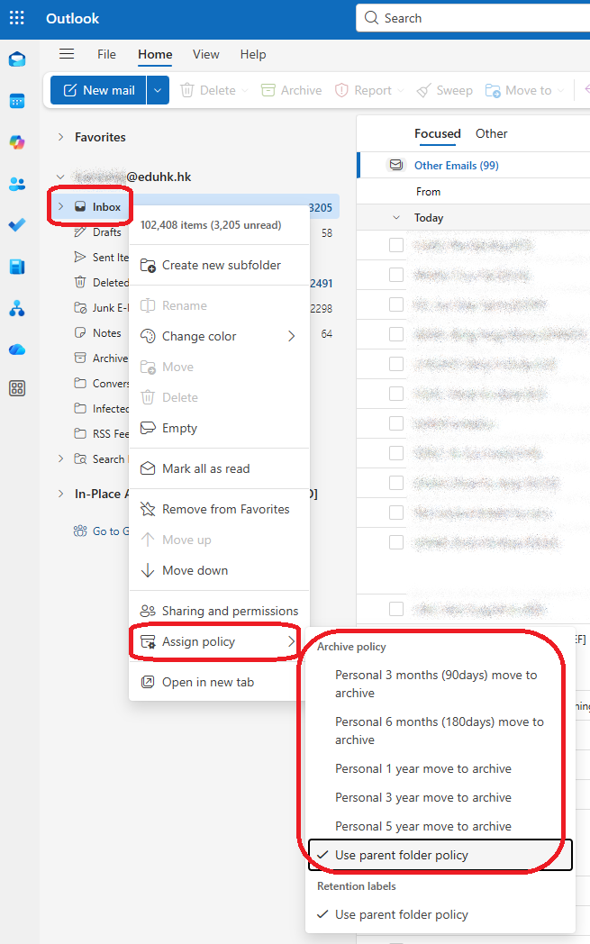Click the Delete trash toolbar icon
The width and height of the screenshot is (590, 944).
pyautogui.click(x=187, y=90)
